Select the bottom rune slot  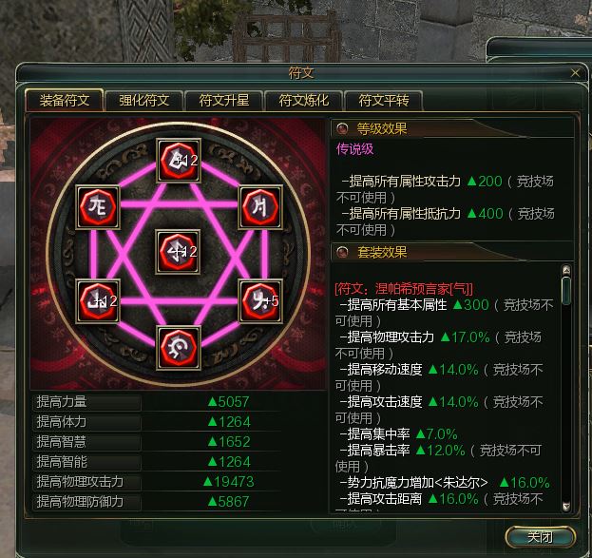pos(179,348)
